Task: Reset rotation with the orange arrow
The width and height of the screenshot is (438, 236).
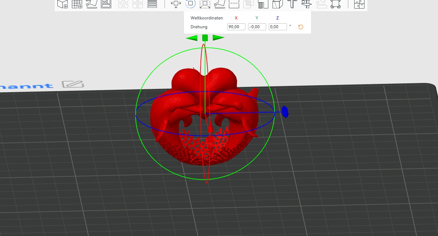Action: click(x=300, y=27)
